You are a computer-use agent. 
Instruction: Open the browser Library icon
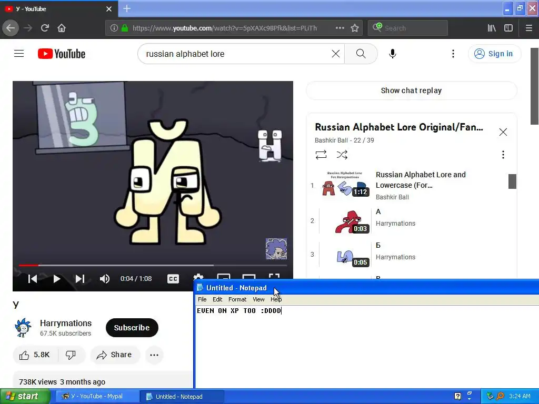pyautogui.click(x=492, y=28)
